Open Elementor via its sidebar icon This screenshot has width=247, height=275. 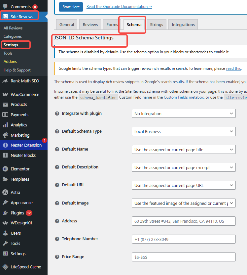(x=5, y=169)
